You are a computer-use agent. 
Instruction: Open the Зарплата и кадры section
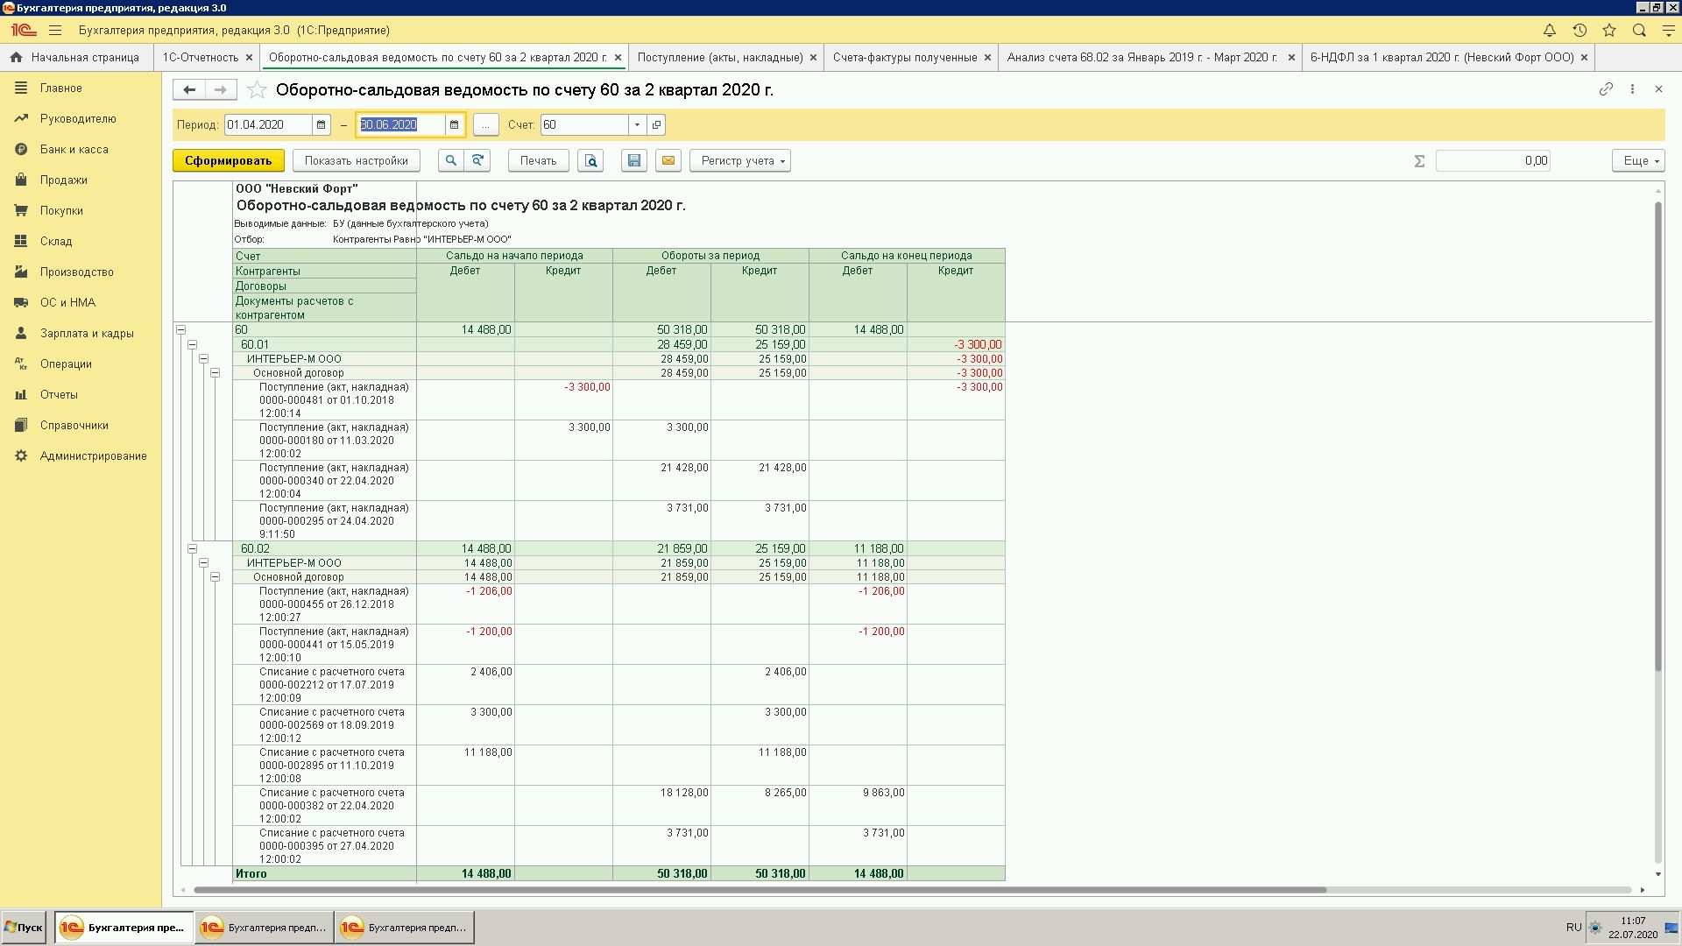pos(86,333)
